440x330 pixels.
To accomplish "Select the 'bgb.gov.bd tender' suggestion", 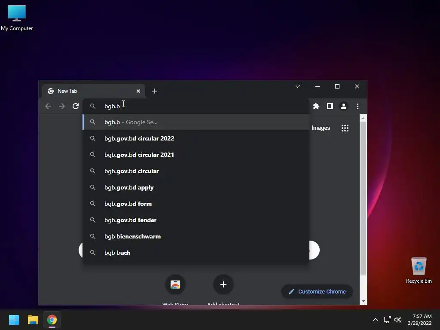I will coord(196,220).
